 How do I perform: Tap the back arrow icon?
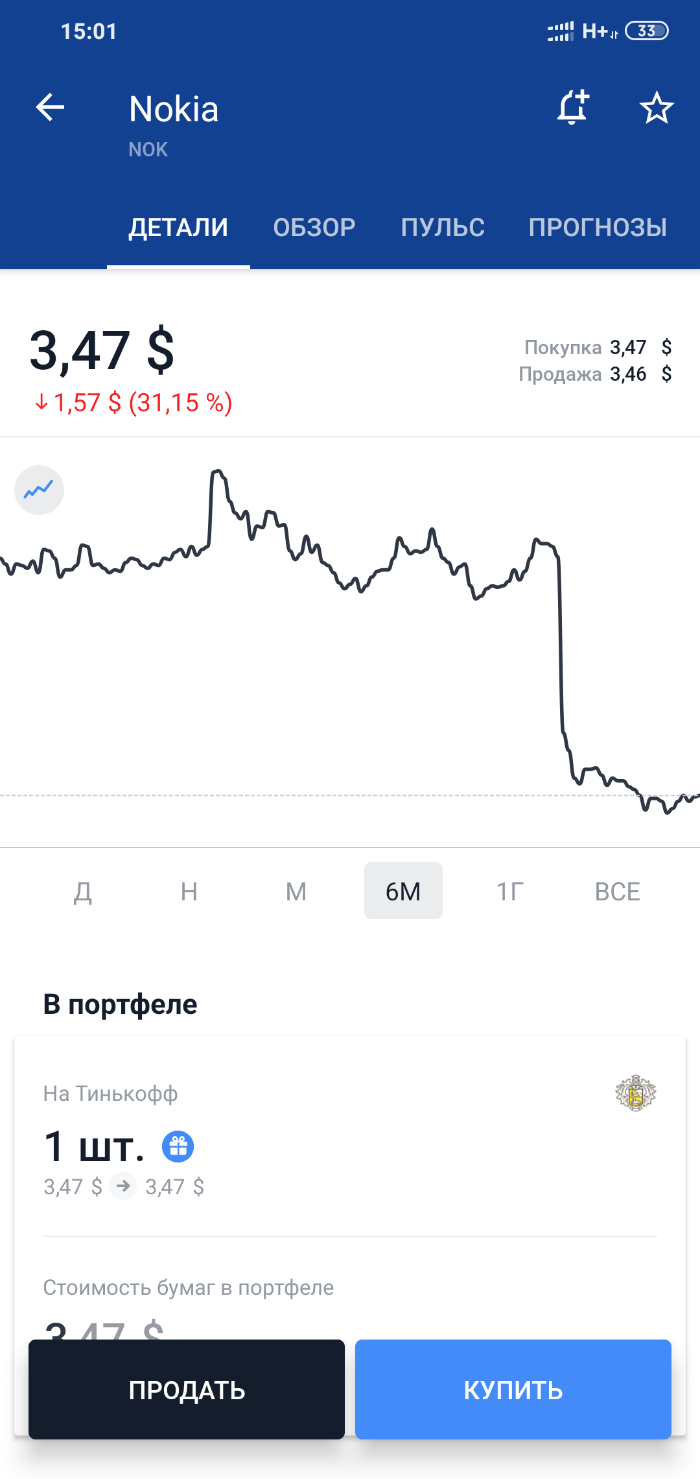click(x=50, y=108)
